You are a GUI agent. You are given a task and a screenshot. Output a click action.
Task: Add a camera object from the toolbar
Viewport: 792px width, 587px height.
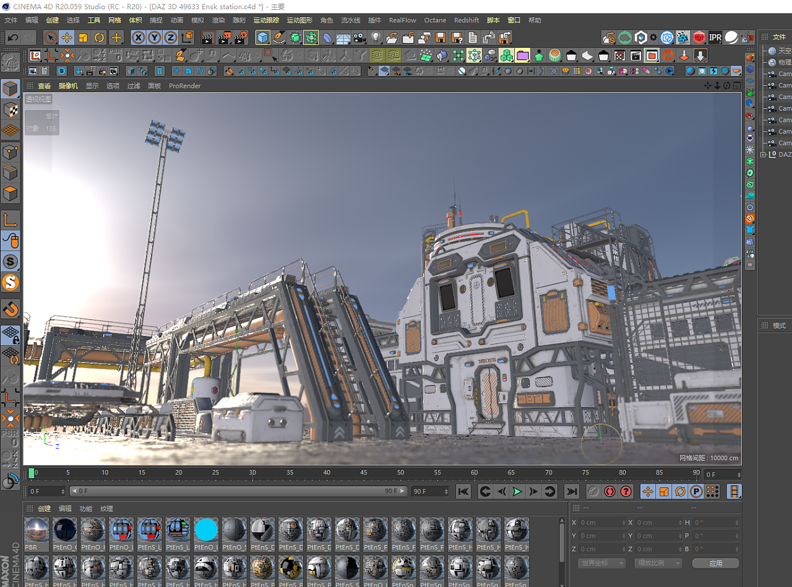(x=359, y=38)
